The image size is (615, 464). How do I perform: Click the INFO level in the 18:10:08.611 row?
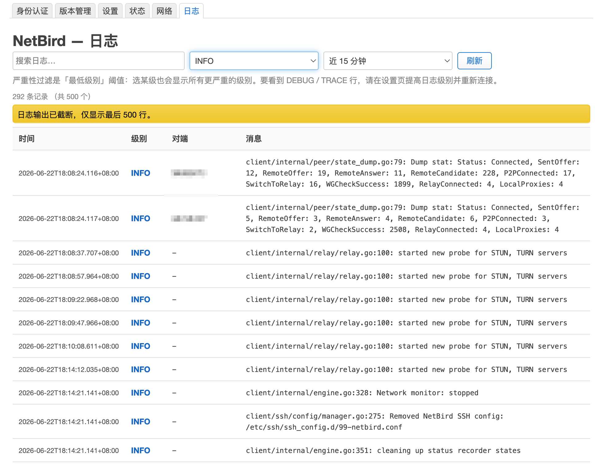pos(141,346)
